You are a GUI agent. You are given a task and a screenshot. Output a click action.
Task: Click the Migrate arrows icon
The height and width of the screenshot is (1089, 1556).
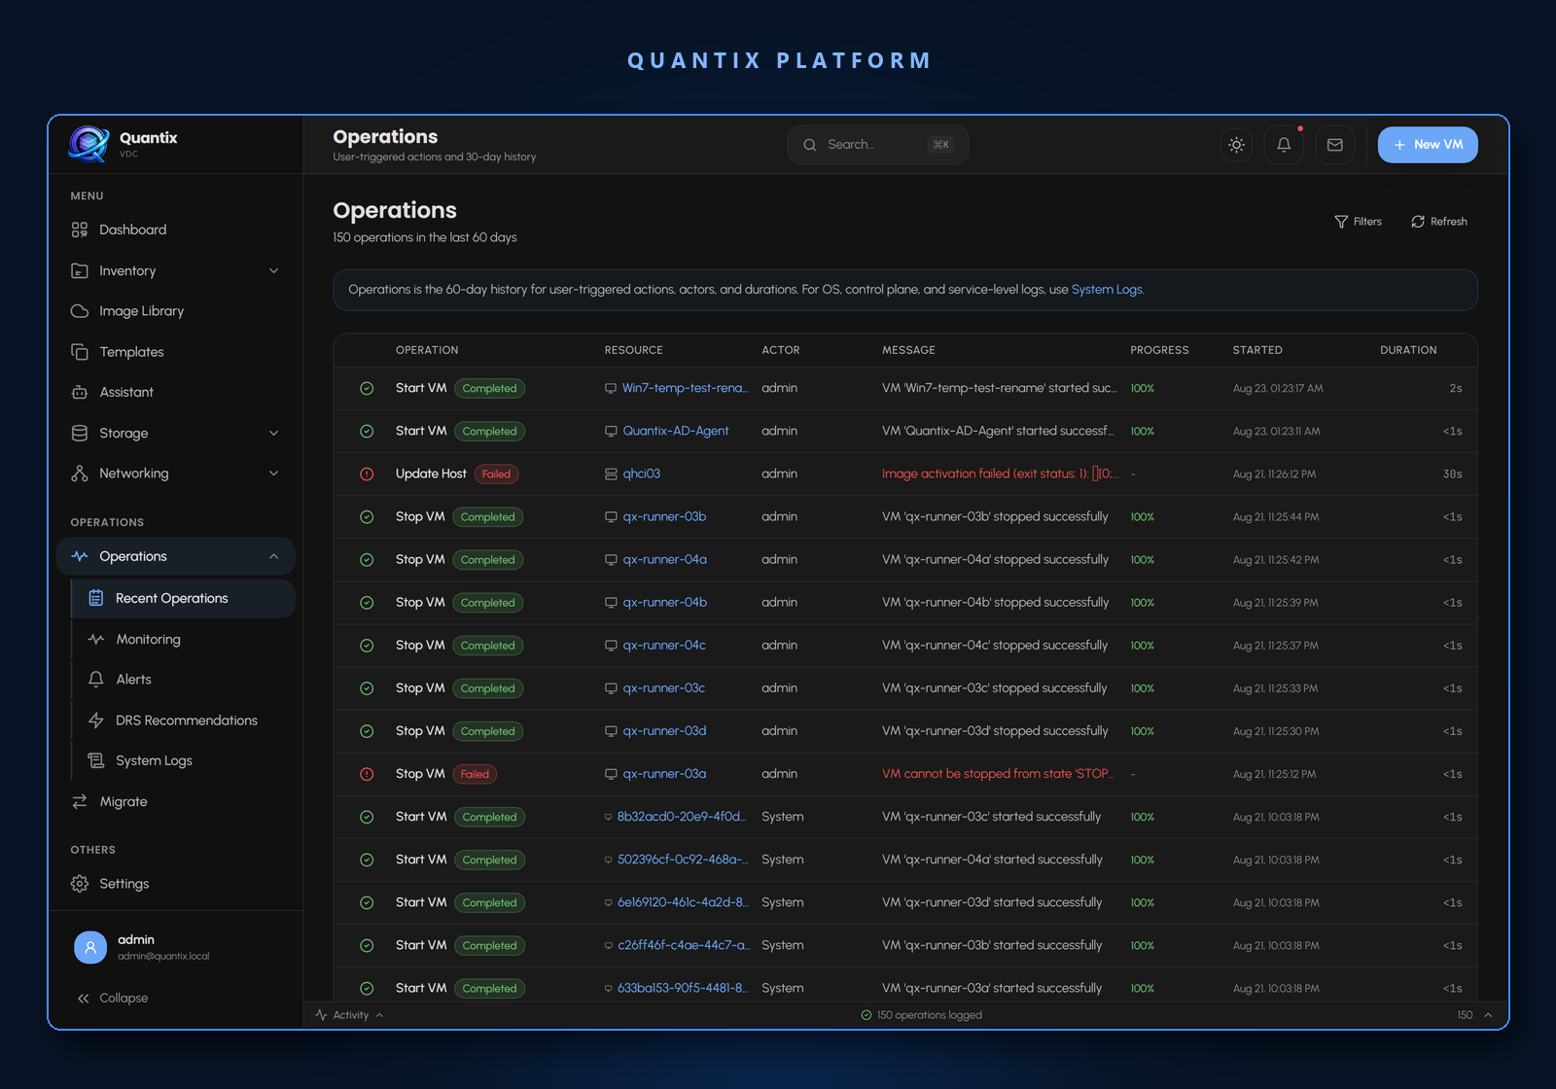[x=80, y=801]
